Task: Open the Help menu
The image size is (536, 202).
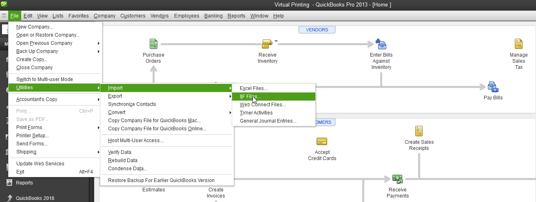Action: coord(278,16)
